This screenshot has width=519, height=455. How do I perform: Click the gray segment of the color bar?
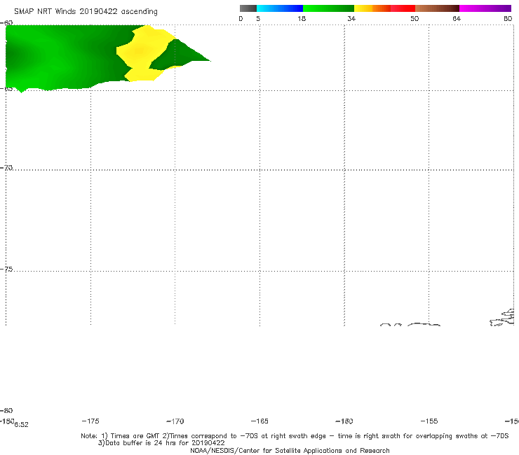pos(248,8)
